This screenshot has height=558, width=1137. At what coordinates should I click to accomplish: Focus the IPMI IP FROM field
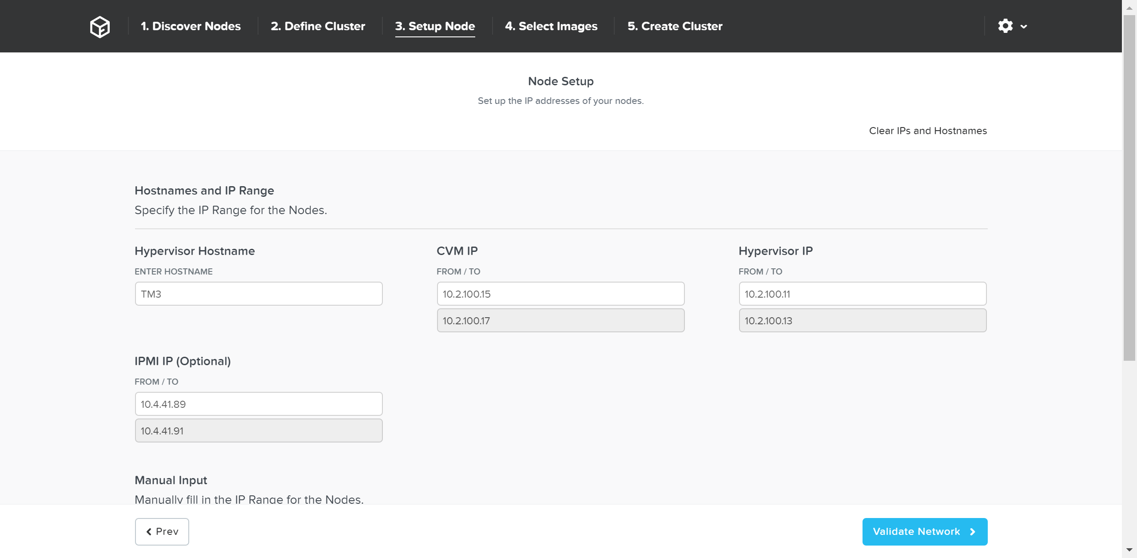pyautogui.click(x=258, y=404)
